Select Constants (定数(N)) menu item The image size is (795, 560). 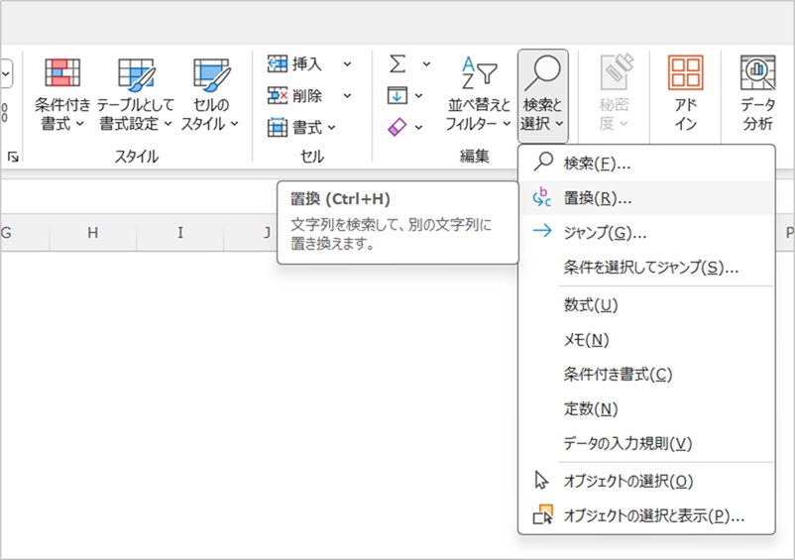(x=646, y=409)
